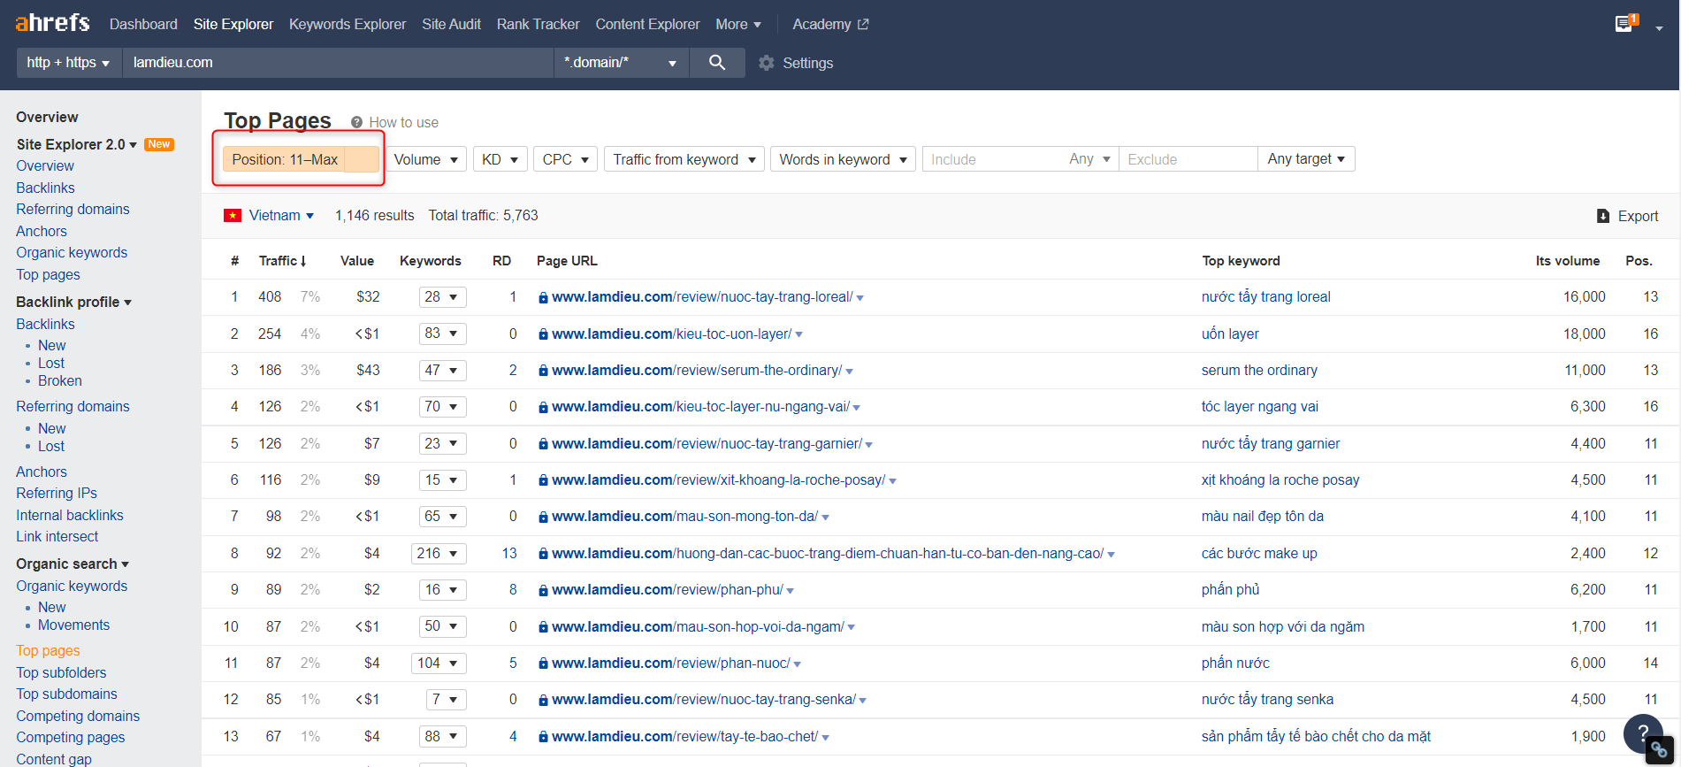Click the Ahrefs logo
The width and height of the screenshot is (1681, 767).
click(x=52, y=22)
